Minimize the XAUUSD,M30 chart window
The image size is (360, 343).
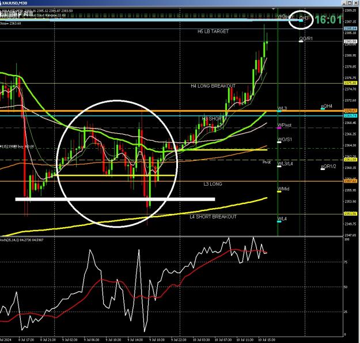(x=344, y=3)
